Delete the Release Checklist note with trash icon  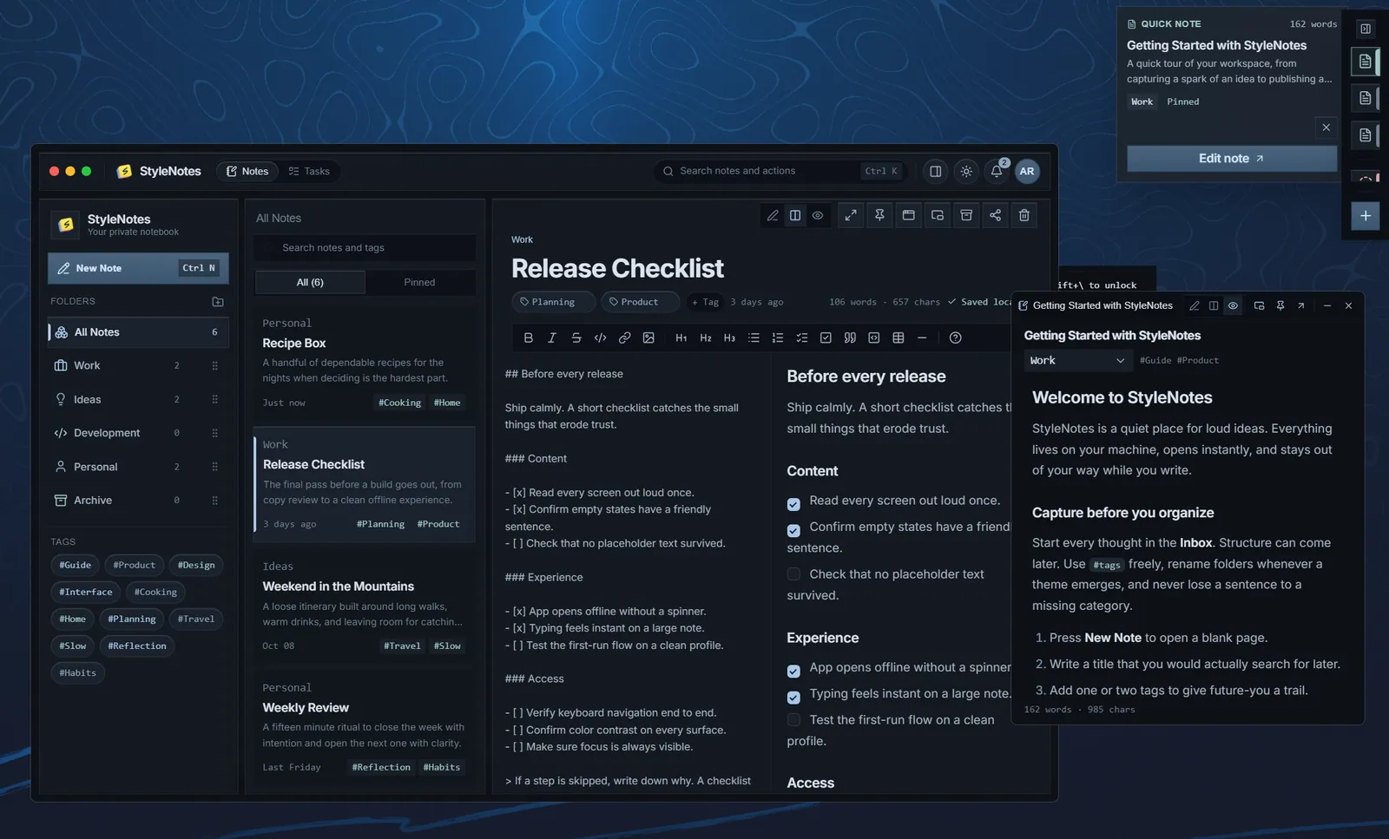click(1024, 215)
